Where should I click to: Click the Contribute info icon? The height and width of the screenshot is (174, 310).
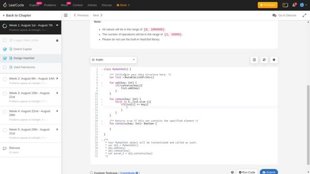pos(137,173)
